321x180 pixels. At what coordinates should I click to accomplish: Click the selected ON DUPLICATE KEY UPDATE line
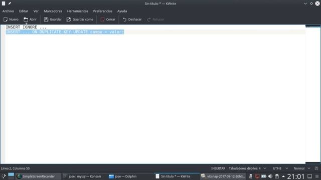[65, 32]
